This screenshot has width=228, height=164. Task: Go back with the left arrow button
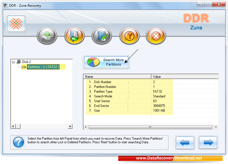coord(185,142)
